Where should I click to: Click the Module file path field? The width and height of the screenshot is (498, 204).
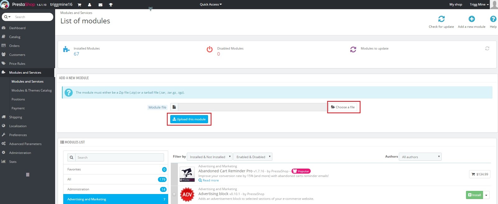tap(253, 107)
